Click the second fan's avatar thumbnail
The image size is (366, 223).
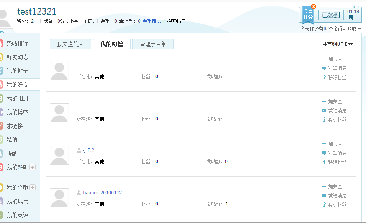coord(59,113)
